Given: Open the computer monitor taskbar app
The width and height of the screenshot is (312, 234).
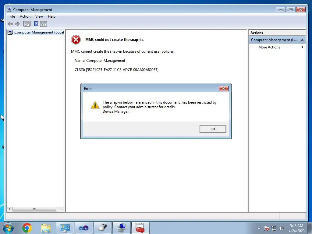Looking at the screenshot, I should [122, 228].
